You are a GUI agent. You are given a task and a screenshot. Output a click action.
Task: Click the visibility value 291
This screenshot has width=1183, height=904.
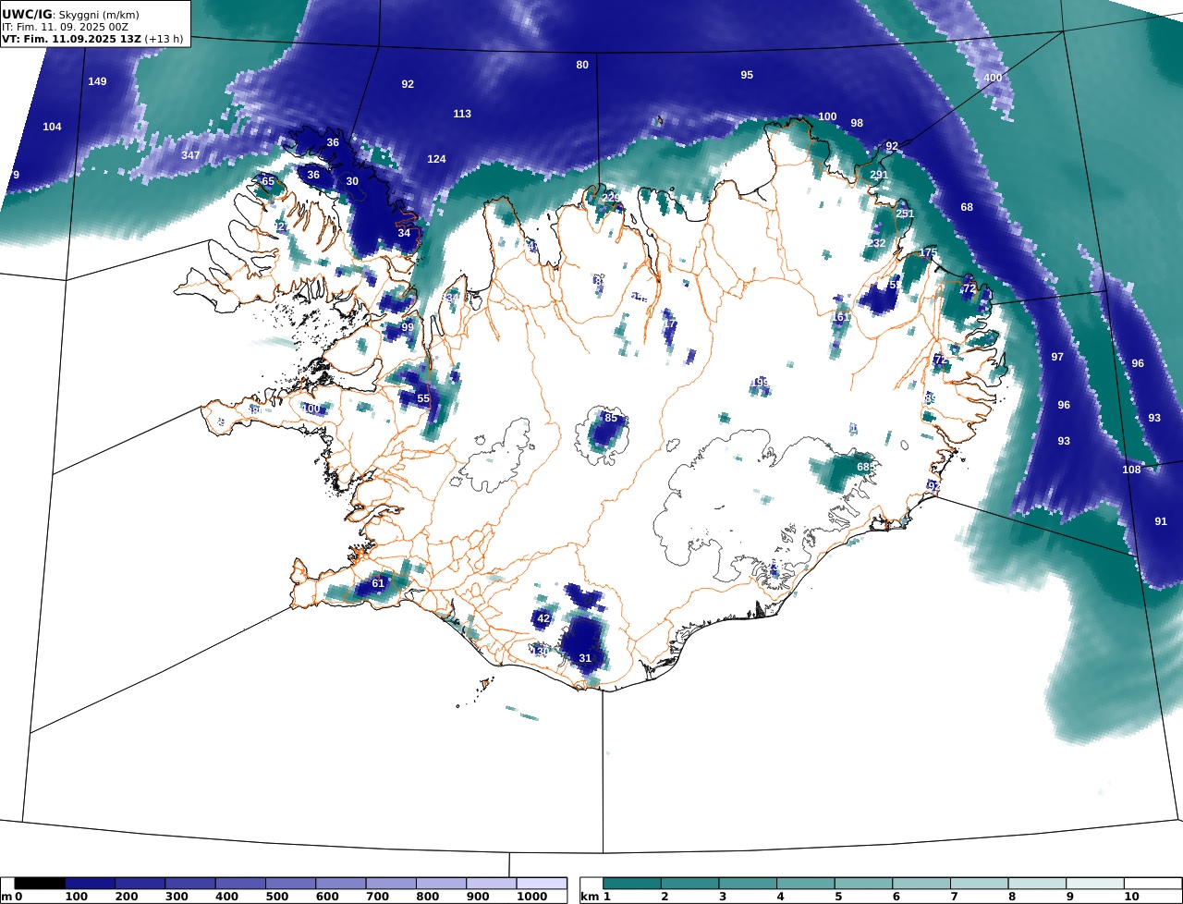879,175
